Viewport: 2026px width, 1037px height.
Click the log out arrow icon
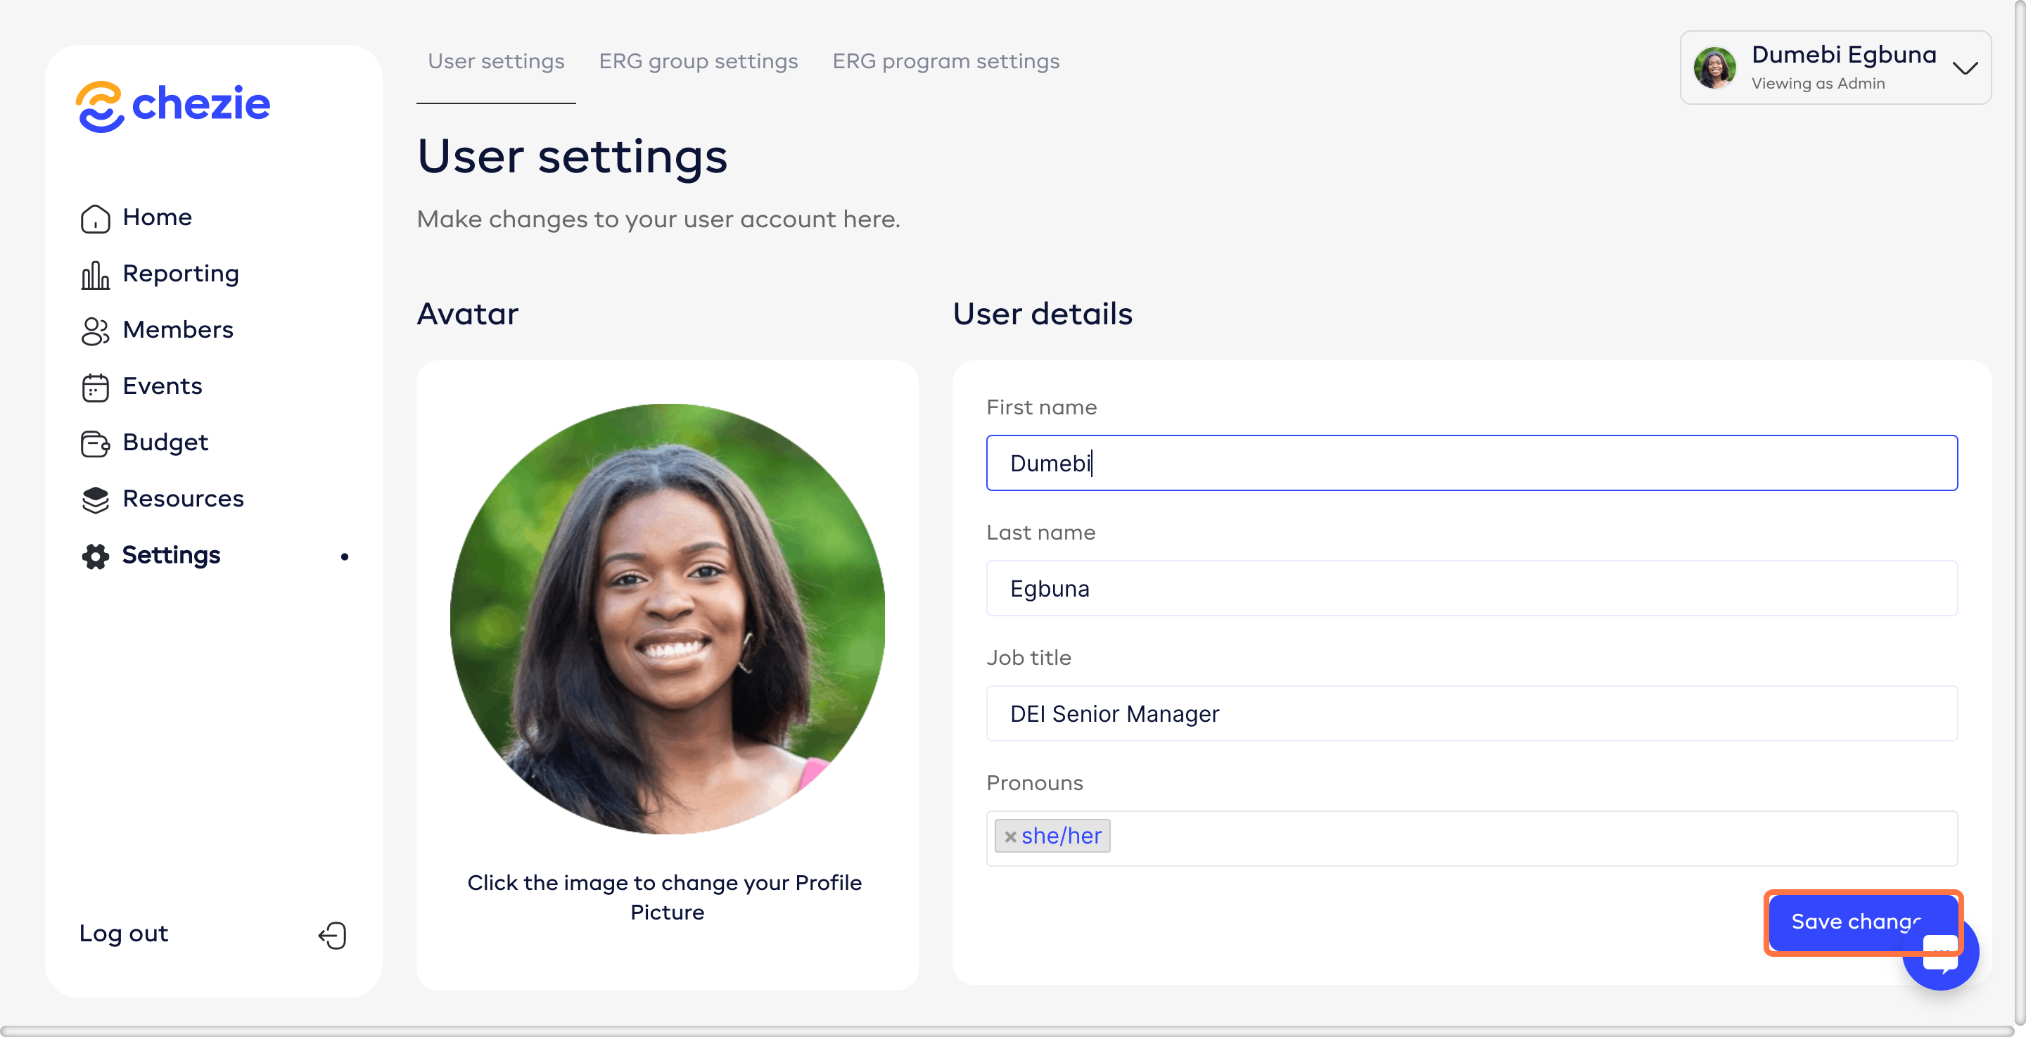point(332,935)
